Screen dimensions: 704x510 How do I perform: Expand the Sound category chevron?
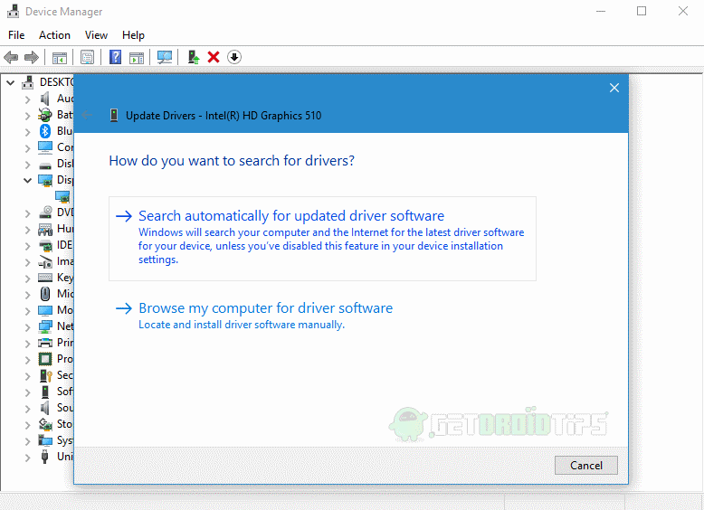[27, 409]
